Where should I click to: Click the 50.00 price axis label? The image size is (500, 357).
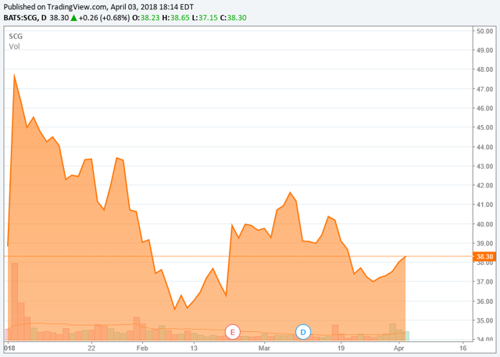coord(484,31)
